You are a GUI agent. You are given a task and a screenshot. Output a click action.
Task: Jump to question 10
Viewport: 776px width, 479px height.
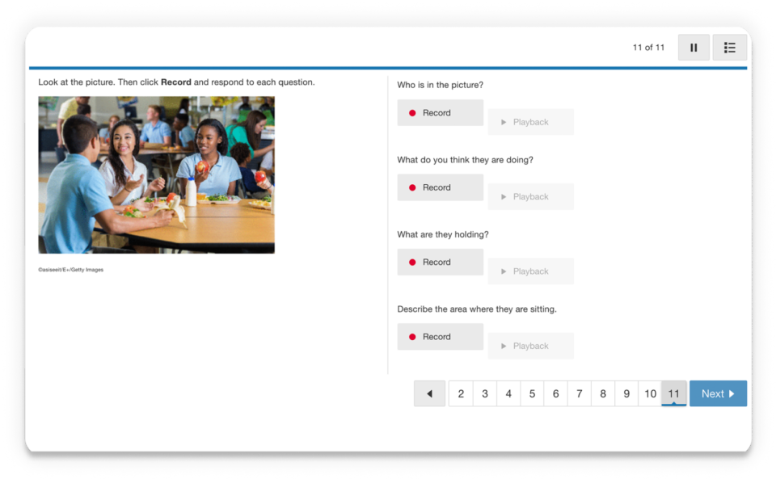pyautogui.click(x=650, y=393)
